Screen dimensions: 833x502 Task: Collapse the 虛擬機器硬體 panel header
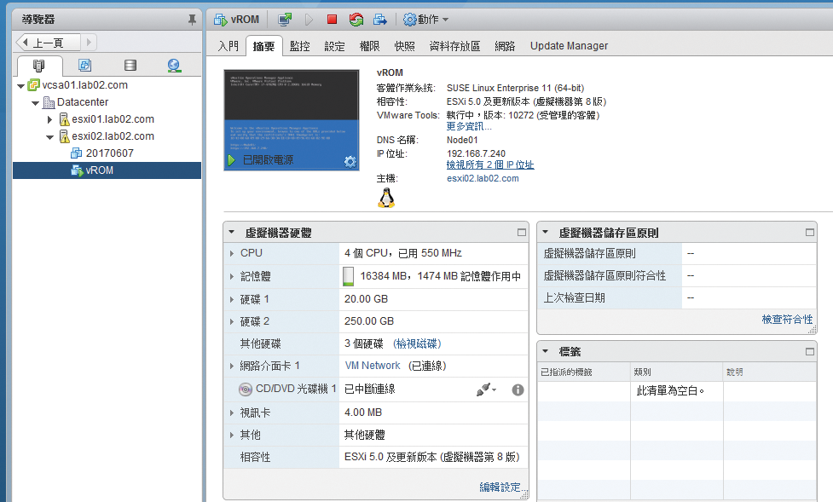coord(232,232)
